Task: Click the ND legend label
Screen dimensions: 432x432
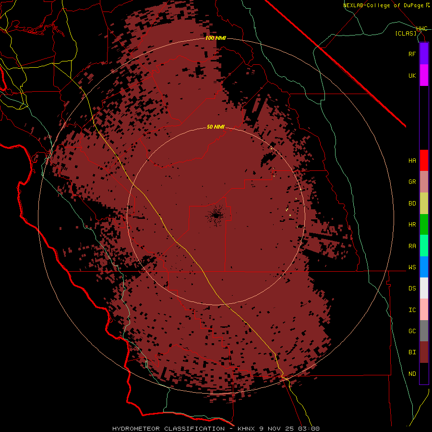Action: [x=412, y=374]
